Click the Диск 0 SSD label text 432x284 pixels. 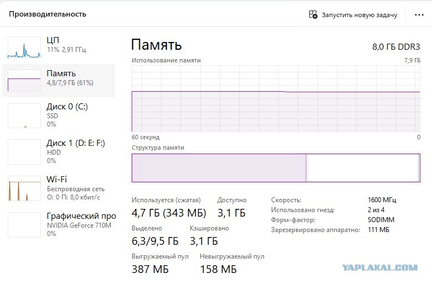point(53,116)
